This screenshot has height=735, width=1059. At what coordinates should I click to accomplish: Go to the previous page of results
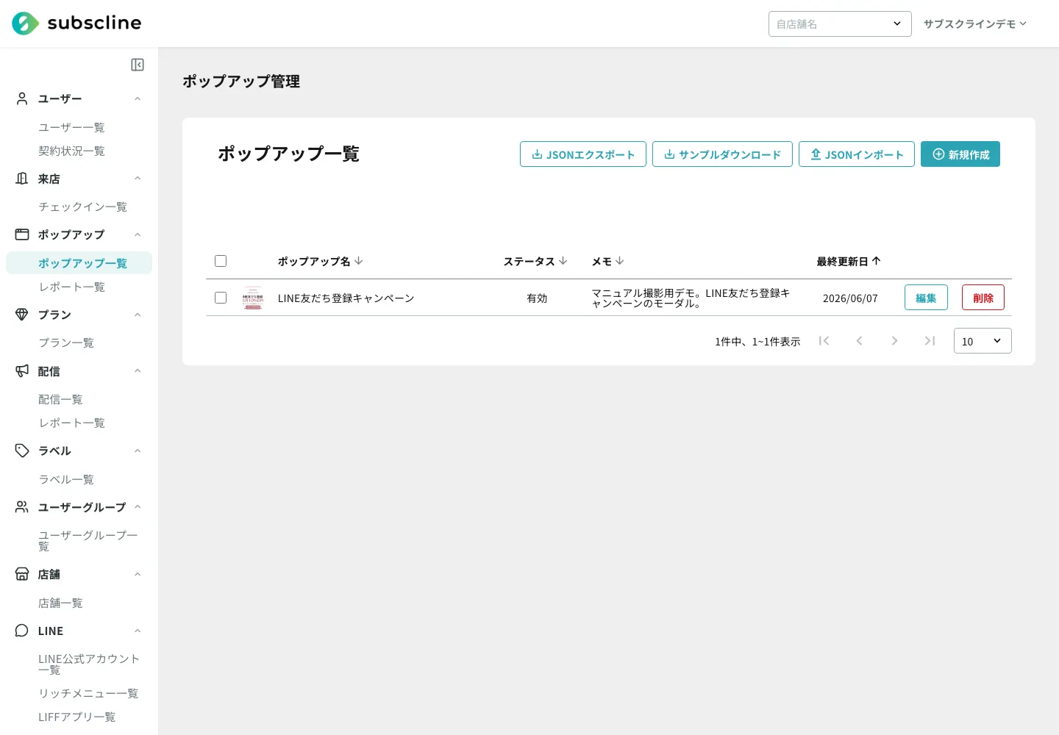click(x=859, y=341)
